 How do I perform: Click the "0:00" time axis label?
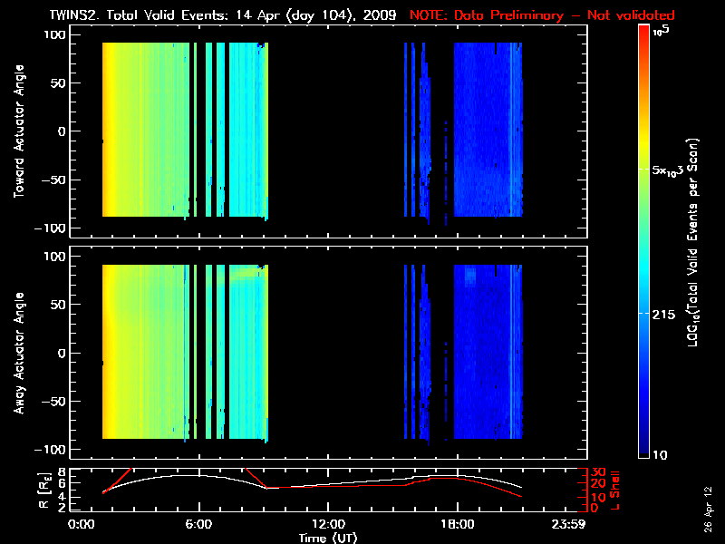tap(82, 524)
